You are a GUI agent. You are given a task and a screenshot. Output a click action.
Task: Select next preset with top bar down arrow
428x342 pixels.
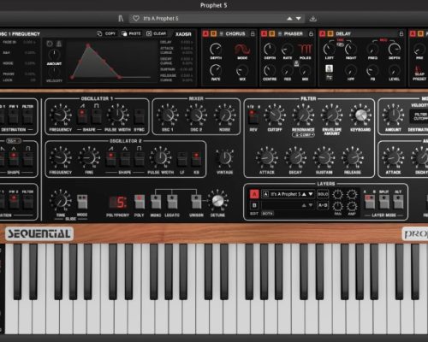point(299,19)
